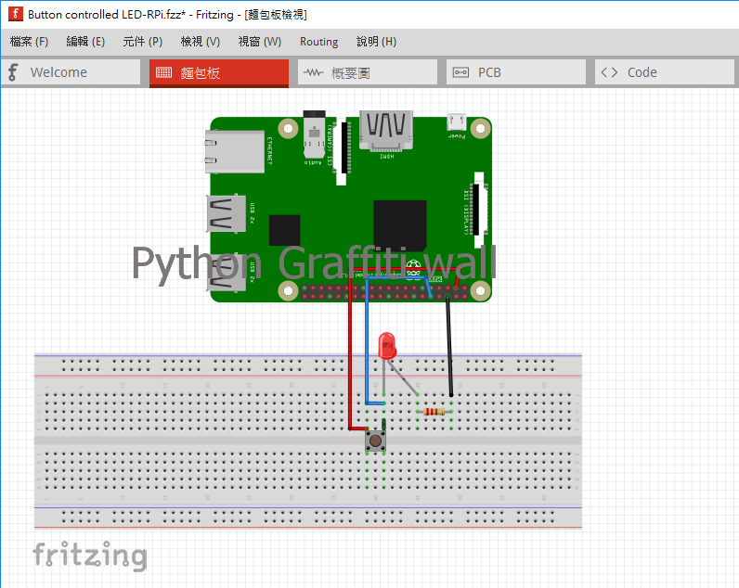Select the black ground wire
739x588 pixels.
tap(449, 346)
